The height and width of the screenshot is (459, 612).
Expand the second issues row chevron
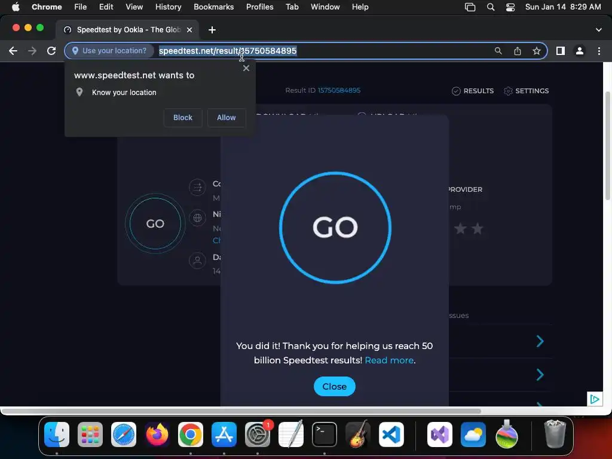click(540, 375)
